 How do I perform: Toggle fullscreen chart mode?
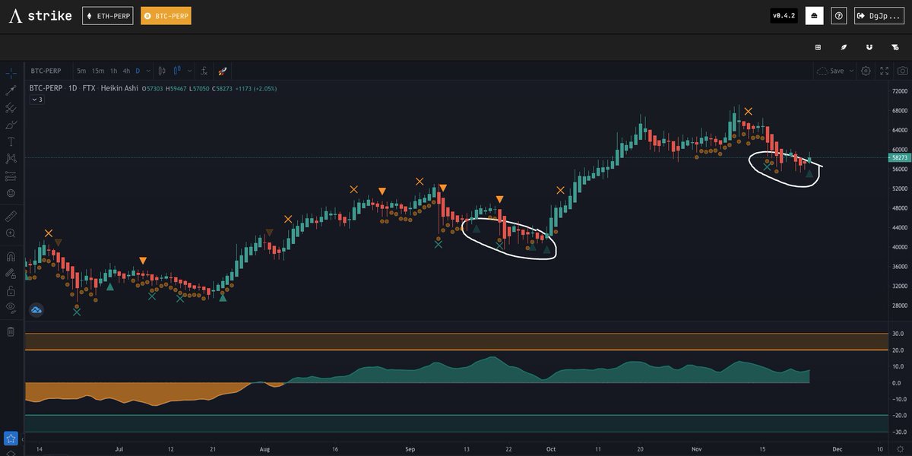pos(884,71)
